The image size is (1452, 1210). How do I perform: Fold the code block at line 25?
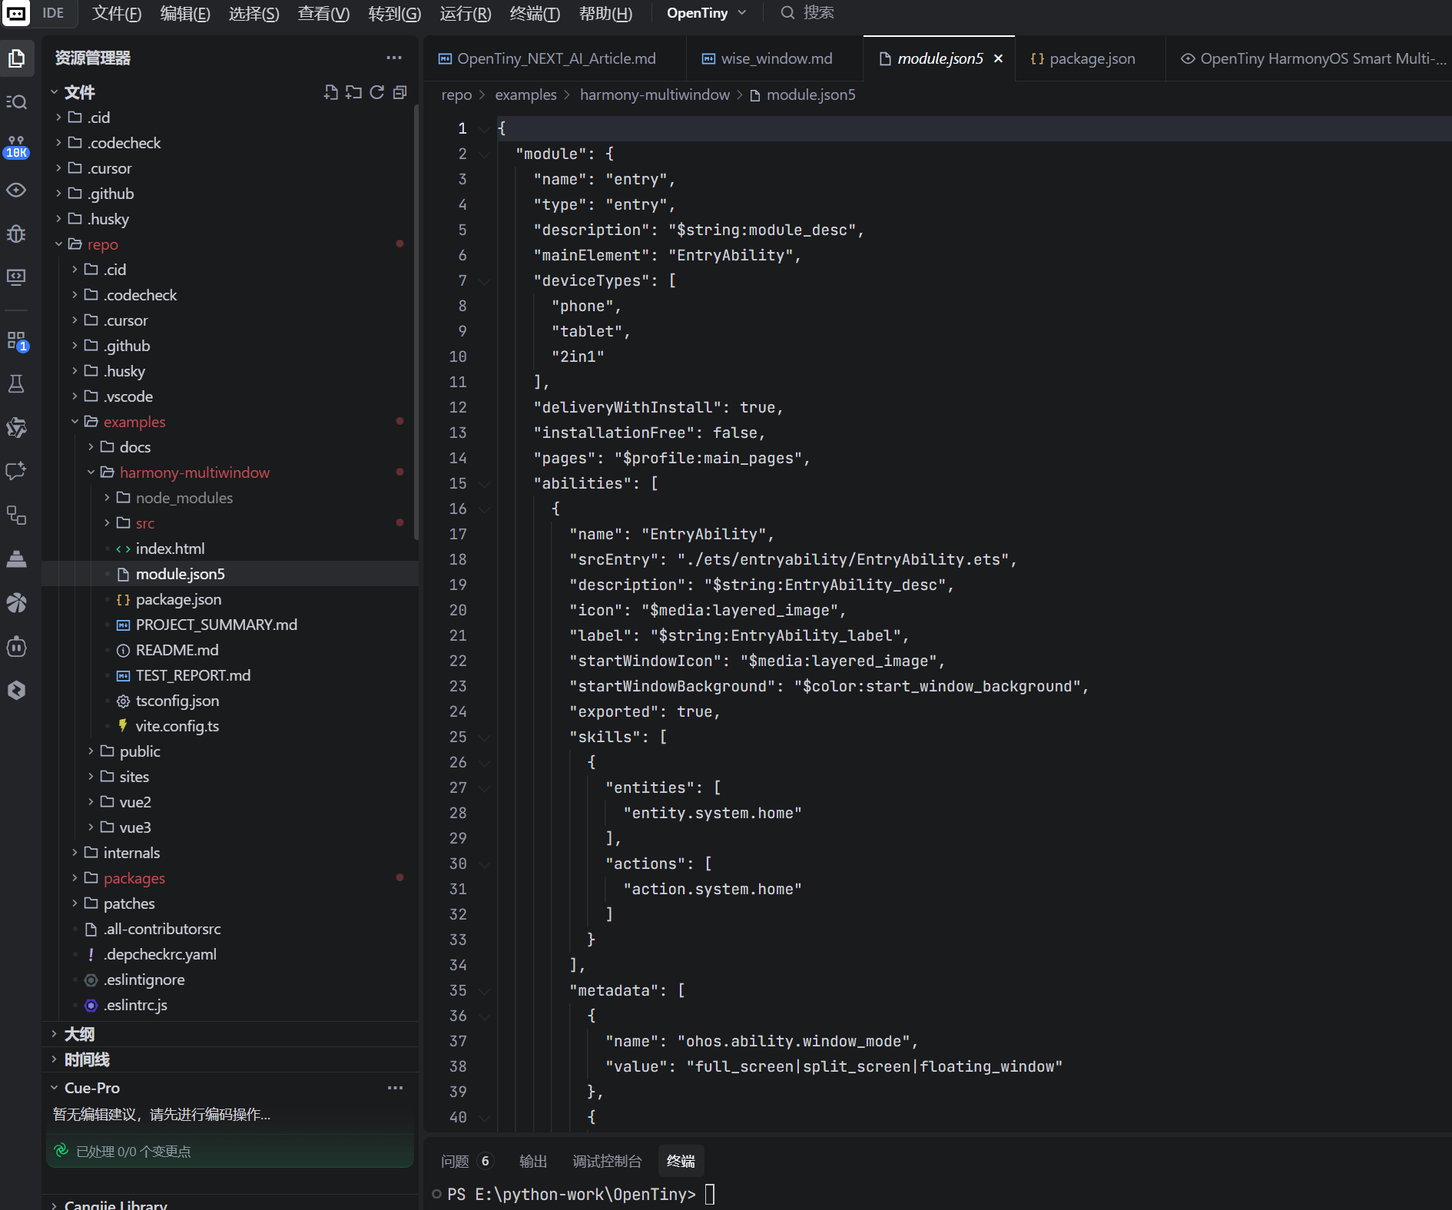point(484,738)
